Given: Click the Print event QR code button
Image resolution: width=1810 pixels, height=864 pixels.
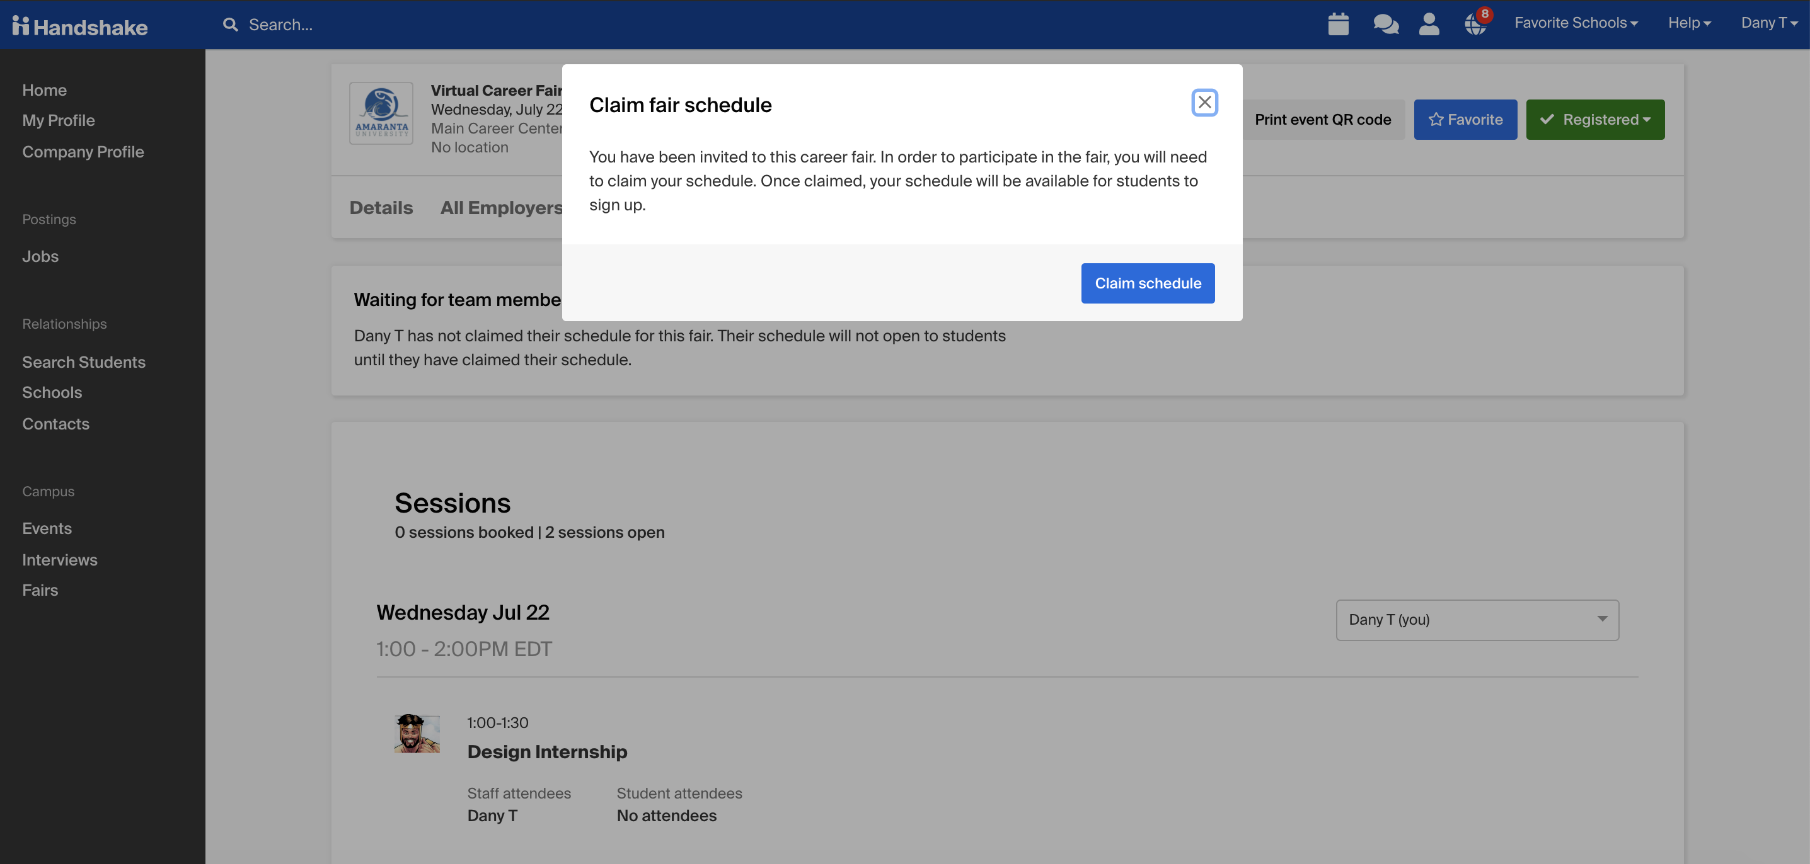Looking at the screenshot, I should 1320,119.
